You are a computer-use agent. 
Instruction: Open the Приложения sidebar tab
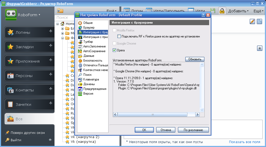click(x=30, y=61)
